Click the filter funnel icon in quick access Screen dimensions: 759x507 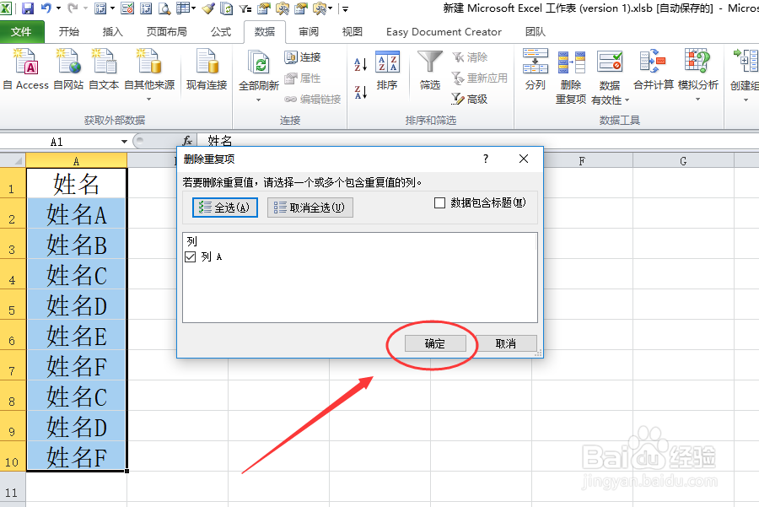[x=245, y=8]
